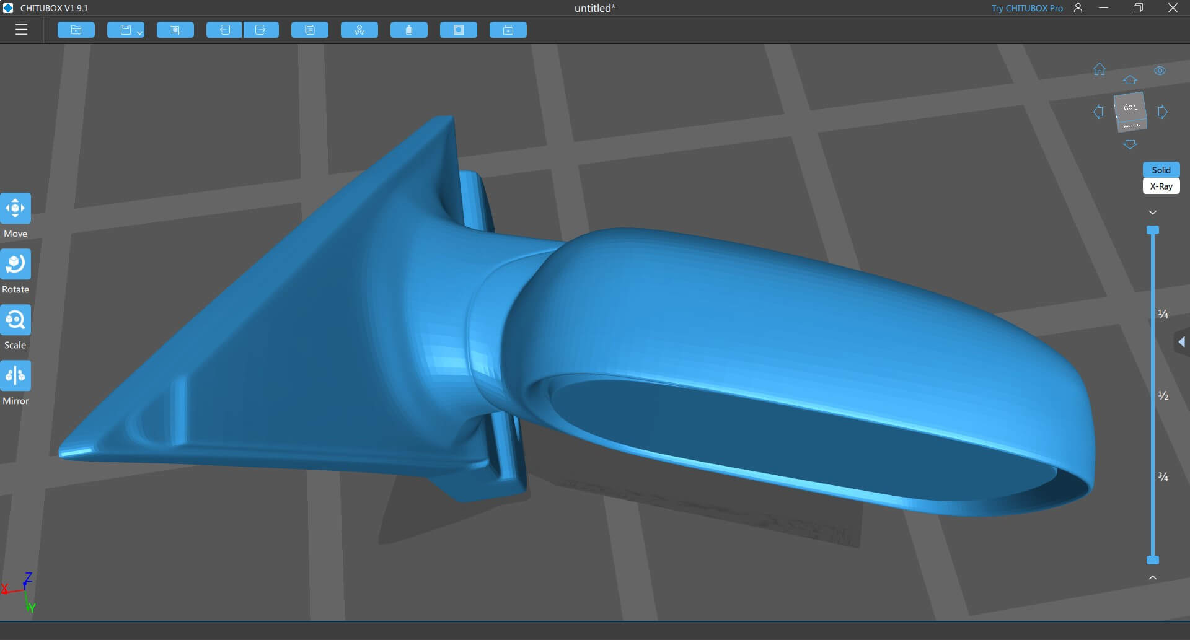Select the Scale tool
This screenshot has height=640, width=1190.
[15, 320]
